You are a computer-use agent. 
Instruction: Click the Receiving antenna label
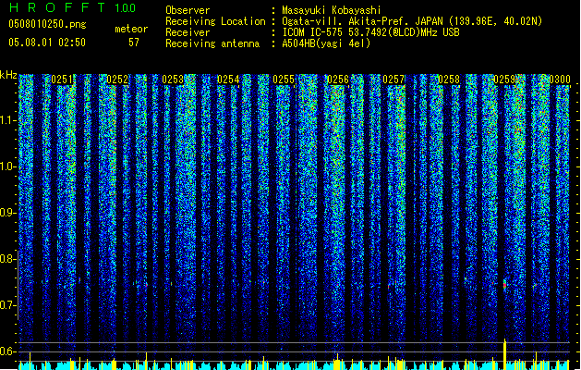tap(212, 43)
